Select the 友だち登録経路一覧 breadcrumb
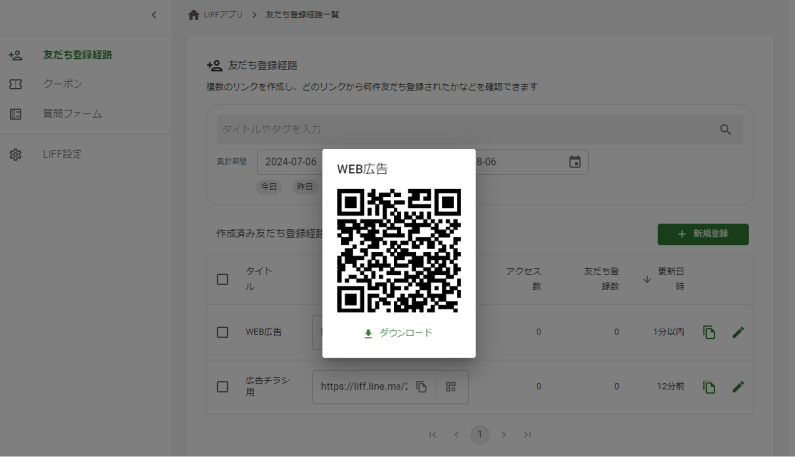The image size is (795, 457). (302, 15)
